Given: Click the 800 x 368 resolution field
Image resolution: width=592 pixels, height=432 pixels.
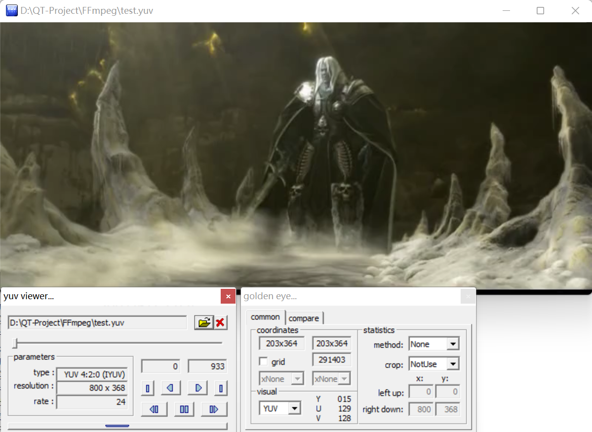Looking at the screenshot, I should coord(92,388).
